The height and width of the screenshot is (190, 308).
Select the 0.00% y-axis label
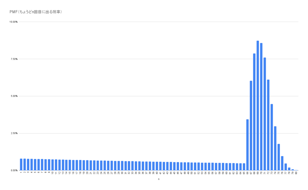(x=14, y=170)
